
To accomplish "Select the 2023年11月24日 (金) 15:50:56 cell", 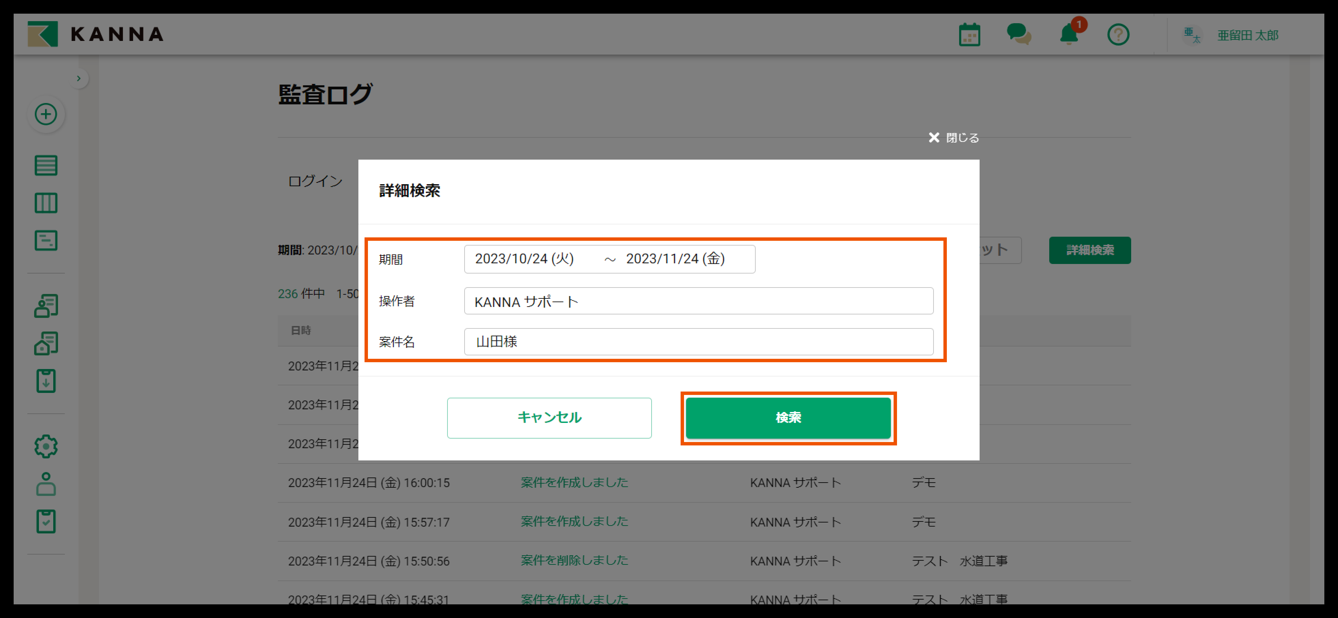I will [x=369, y=561].
